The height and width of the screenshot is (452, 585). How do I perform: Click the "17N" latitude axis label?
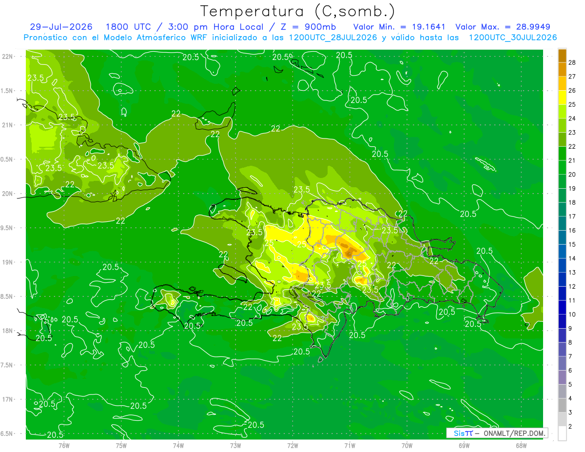point(8,399)
